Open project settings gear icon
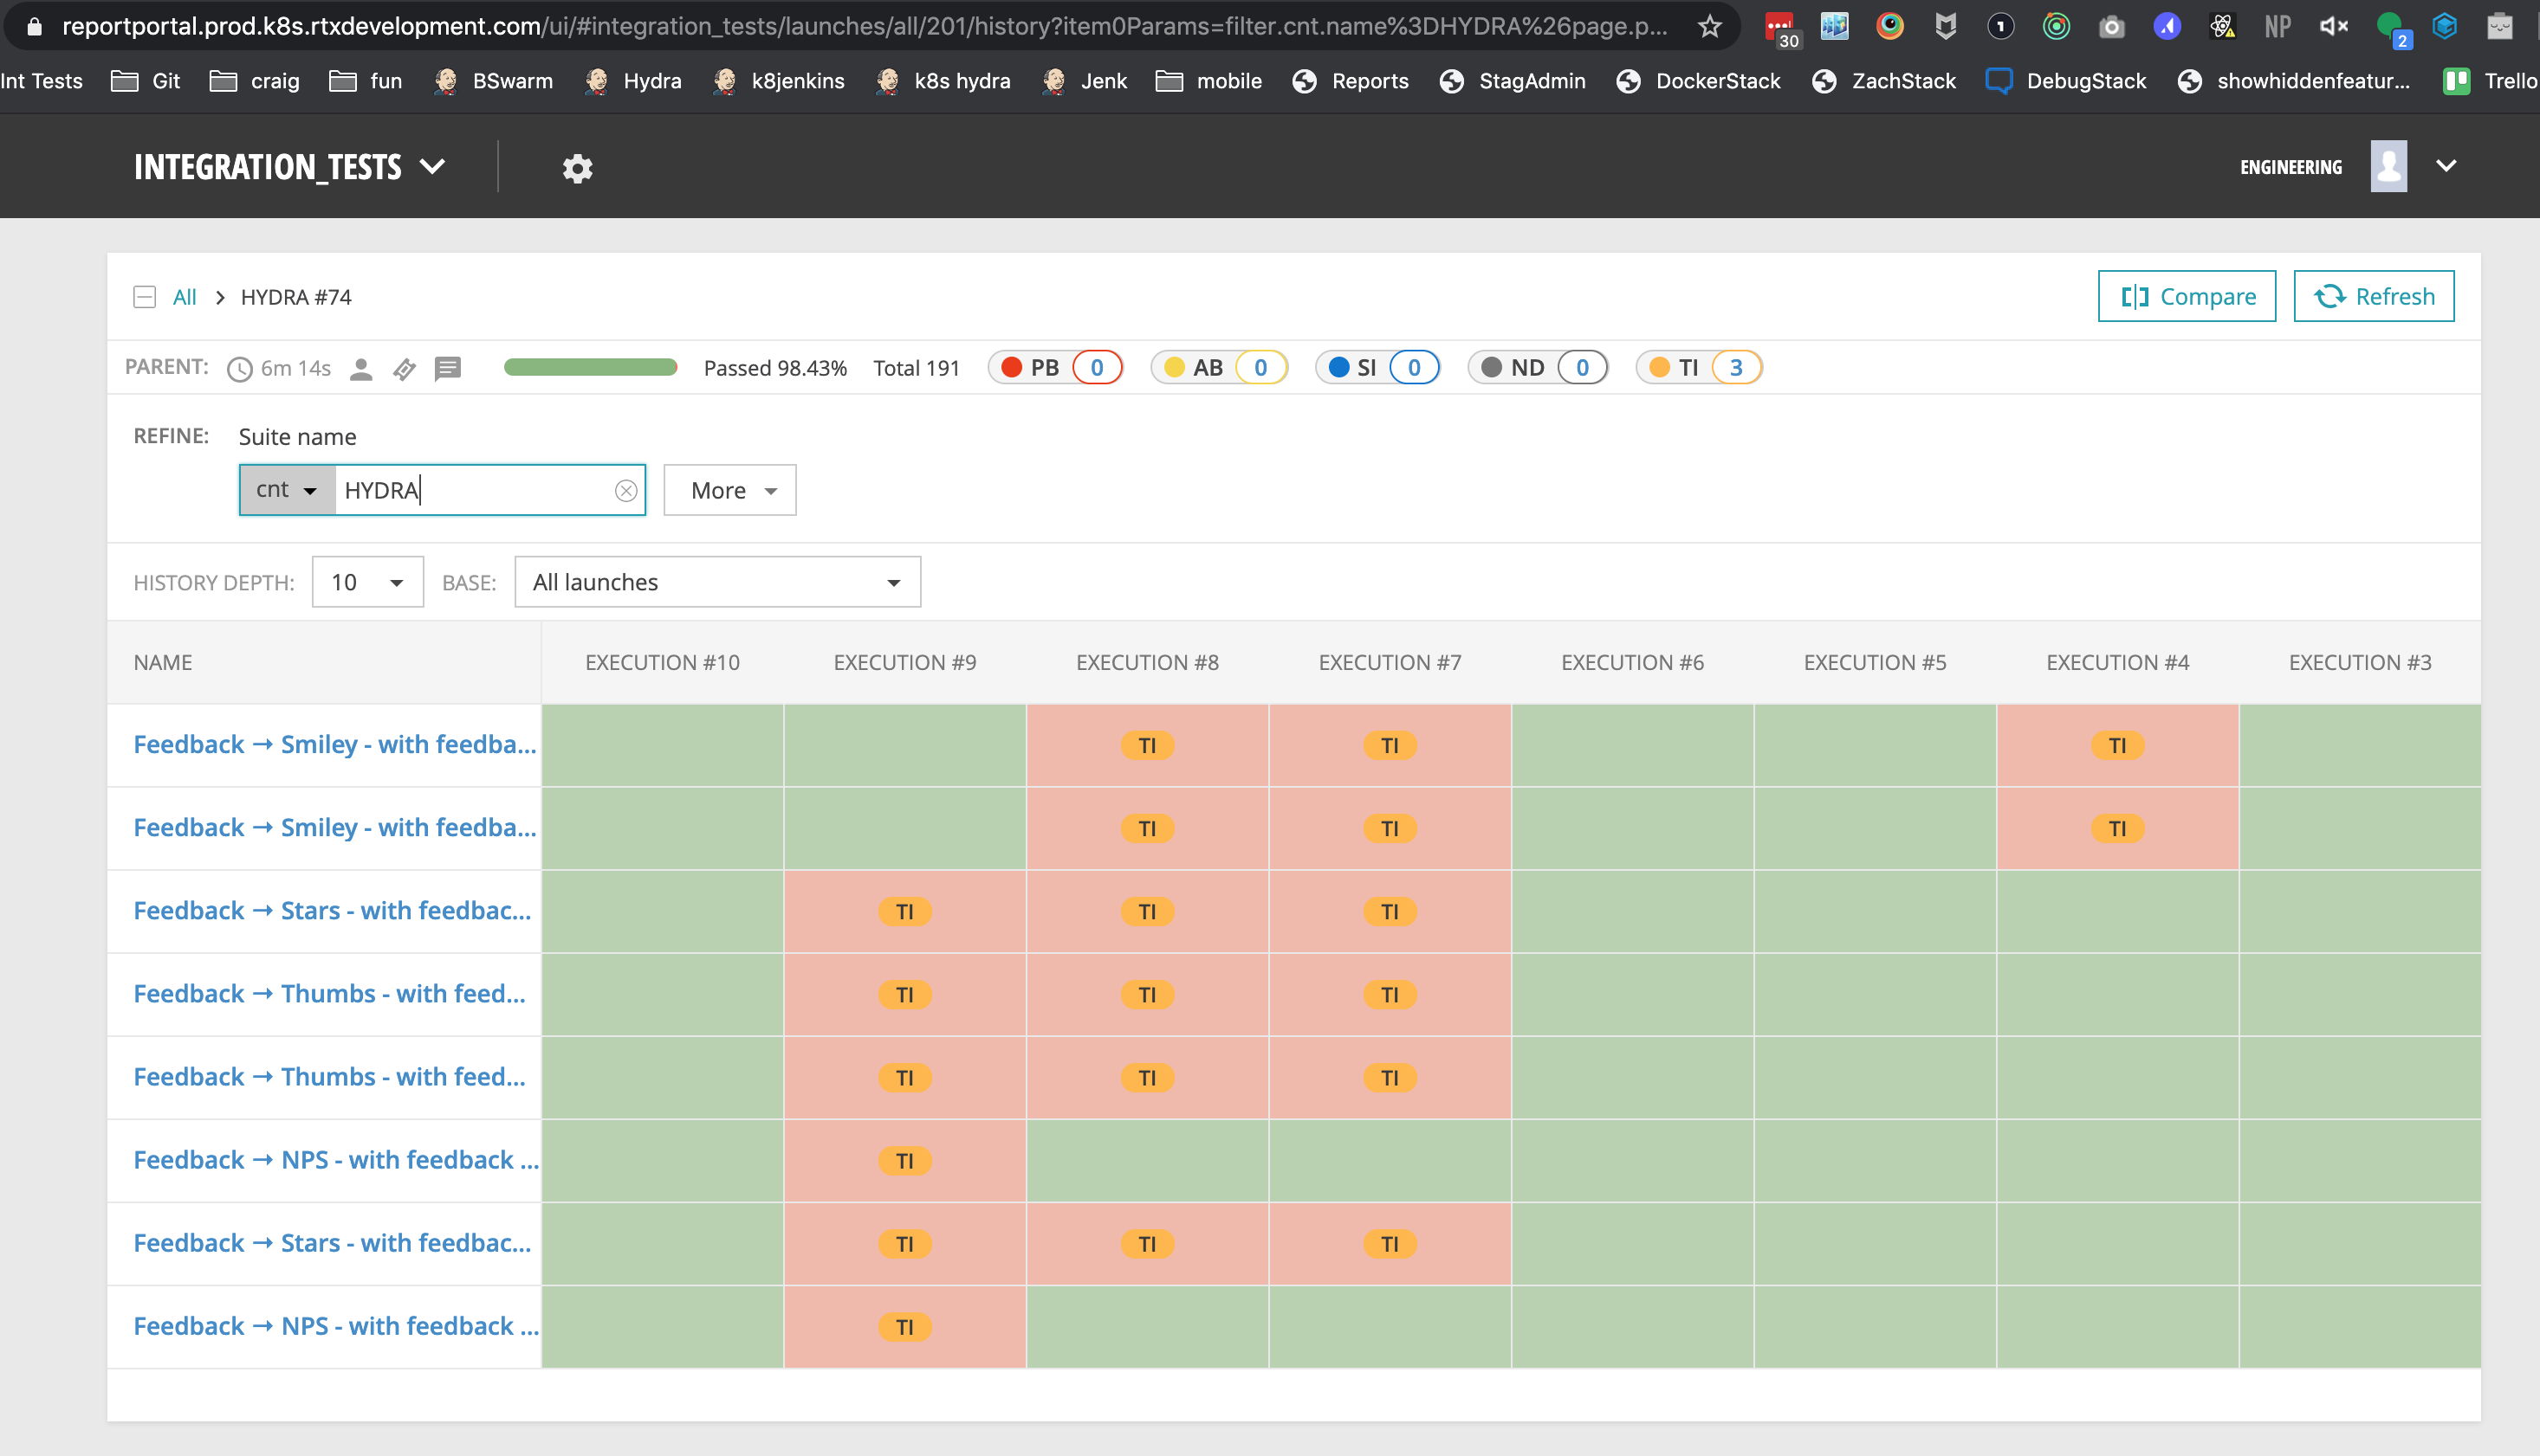 (x=578, y=168)
